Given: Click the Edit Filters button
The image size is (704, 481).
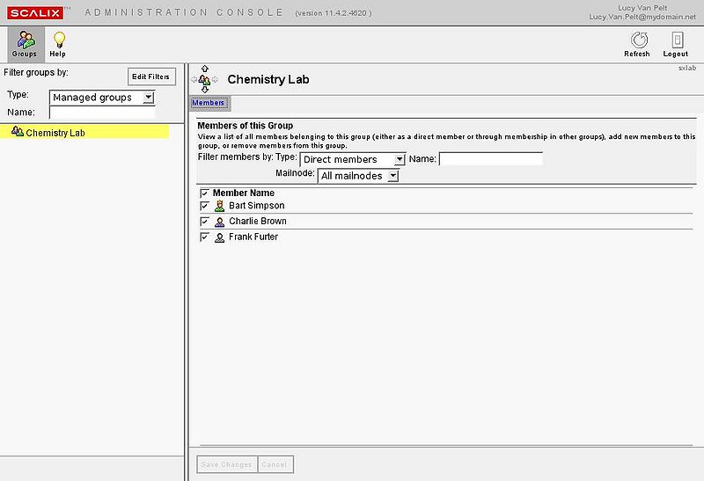Looking at the screenshot, I should coord(151,77).
